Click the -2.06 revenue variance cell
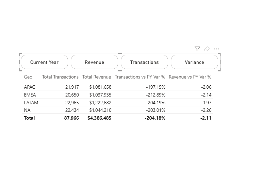This screenshot has height=191, width=262. click(206, 87)
